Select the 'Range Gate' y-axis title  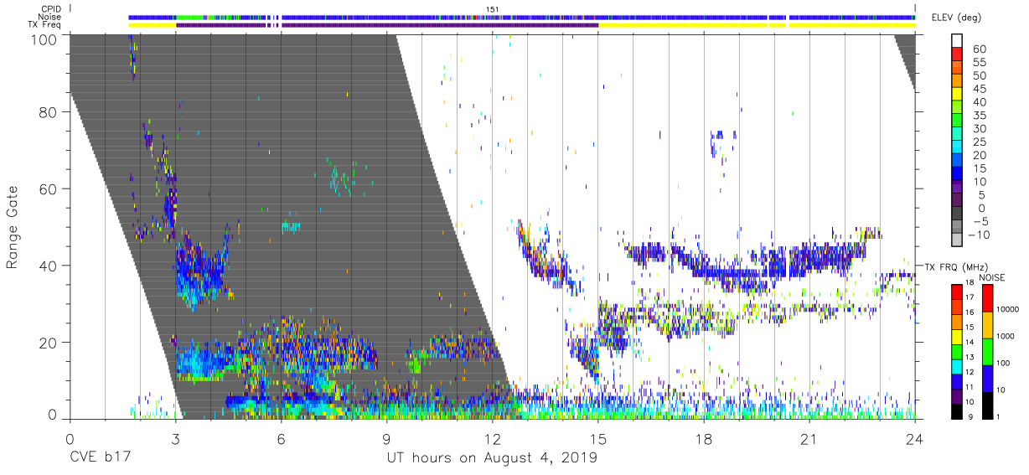(x=13, y=227)
